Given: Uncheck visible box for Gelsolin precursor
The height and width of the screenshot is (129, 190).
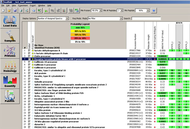Looking at the screenshot, I should pyautogui.click(x=29, y=82).
